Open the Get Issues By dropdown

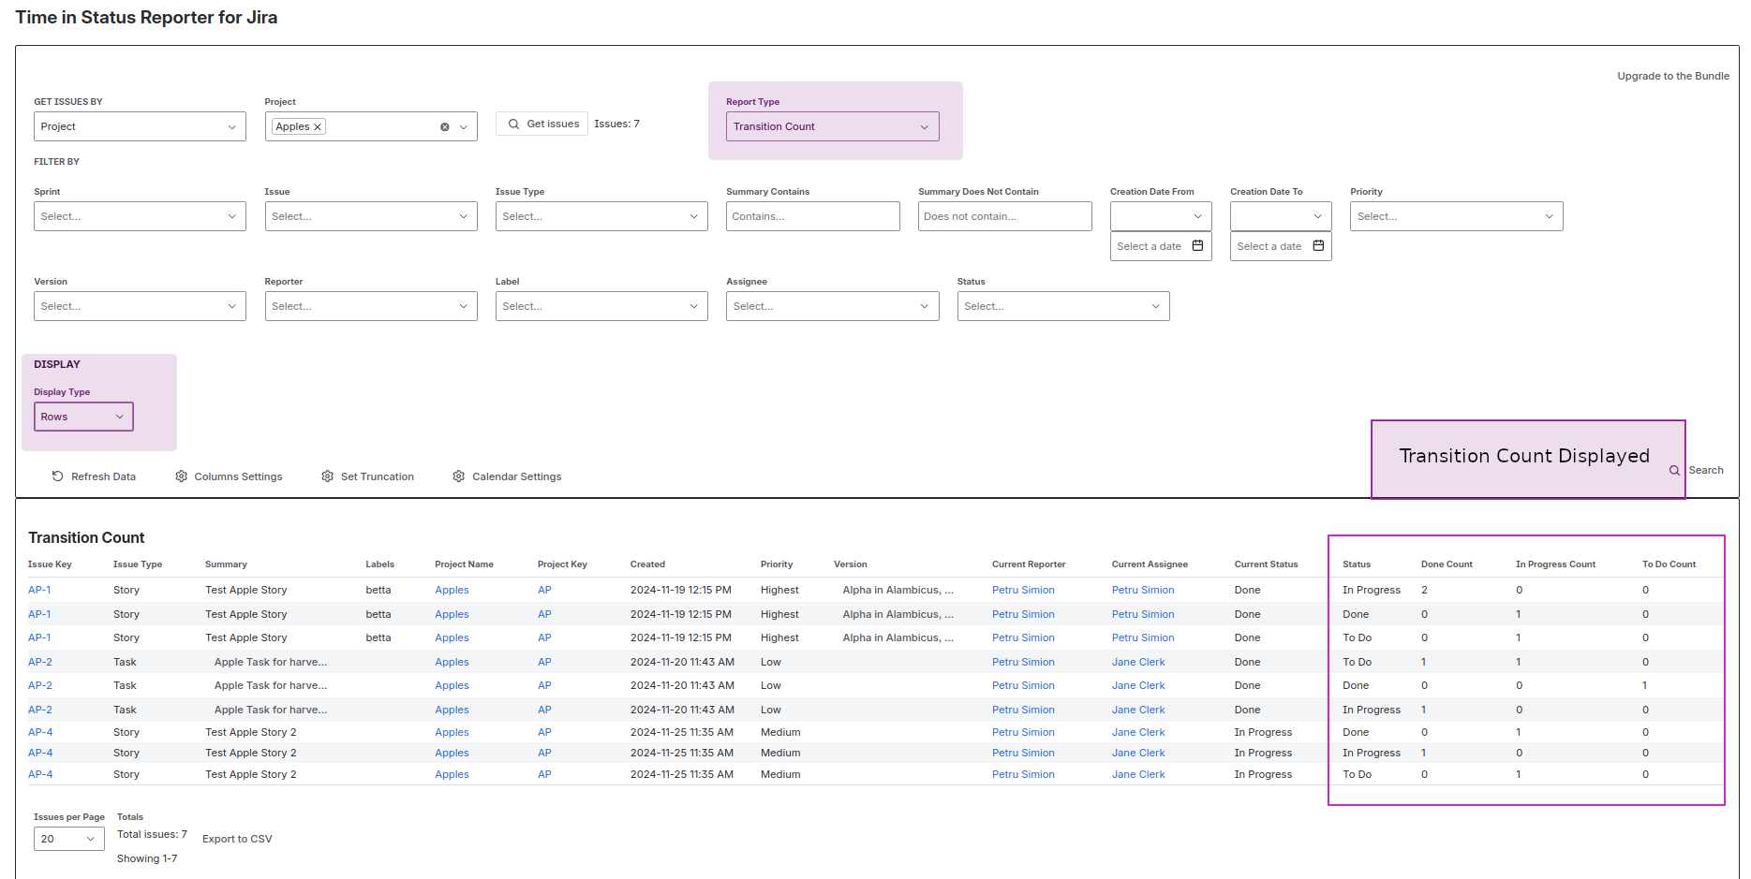pyautogui.click(x=140, y=126)
